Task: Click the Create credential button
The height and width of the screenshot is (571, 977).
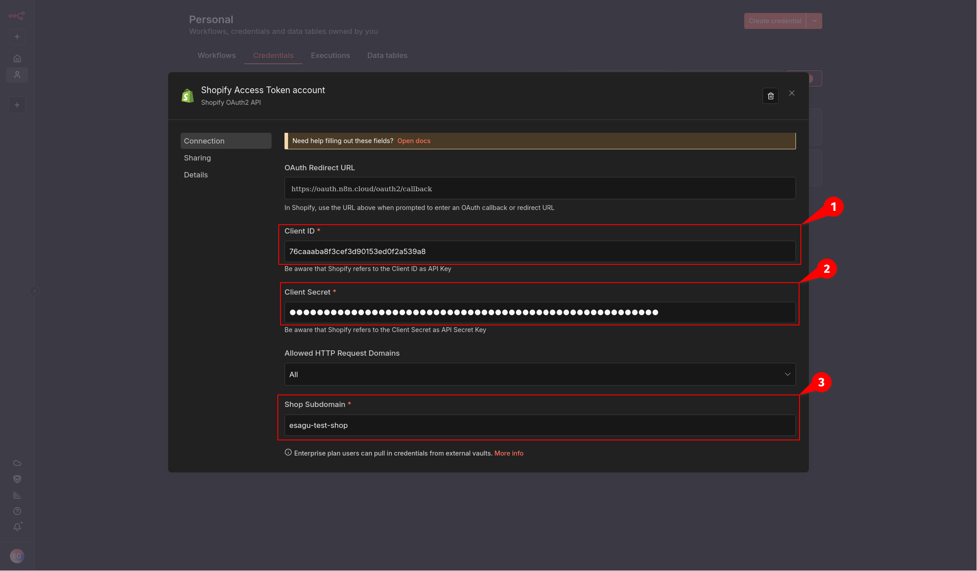Action: [775, 21]
